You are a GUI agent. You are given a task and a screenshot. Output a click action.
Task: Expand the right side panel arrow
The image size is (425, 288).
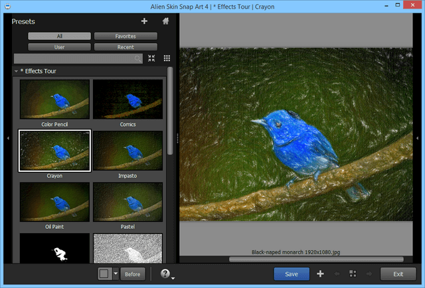tap(418, 137)
